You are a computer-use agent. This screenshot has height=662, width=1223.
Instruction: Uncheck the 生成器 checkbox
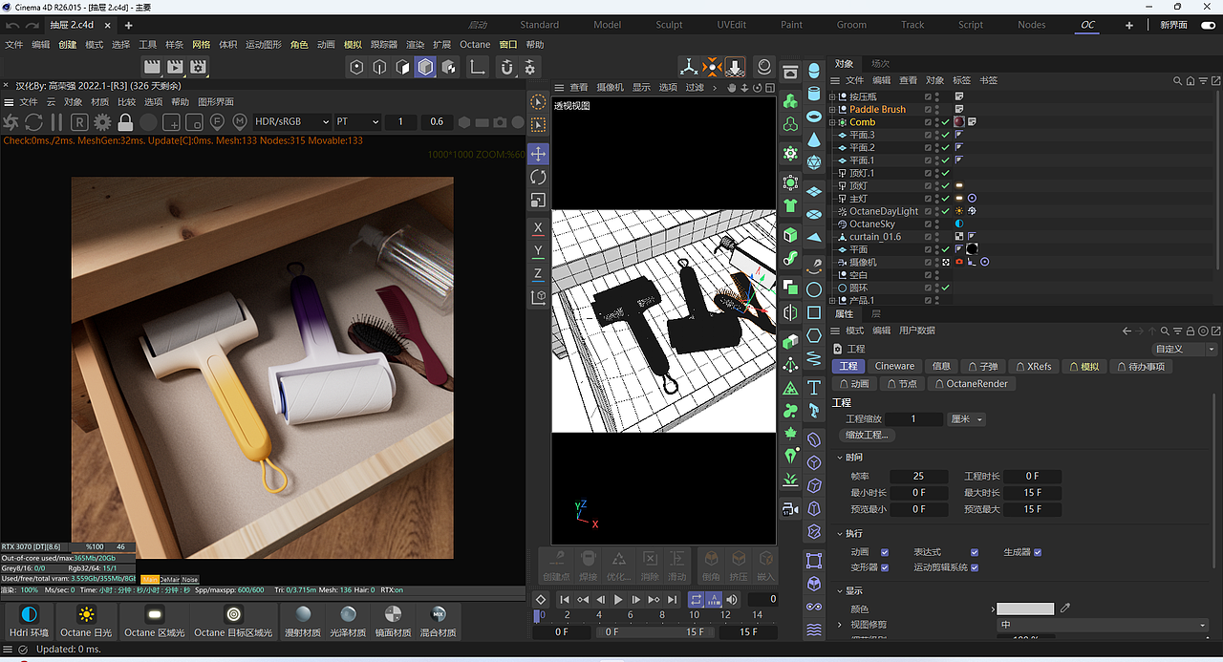coord(1038,552)
